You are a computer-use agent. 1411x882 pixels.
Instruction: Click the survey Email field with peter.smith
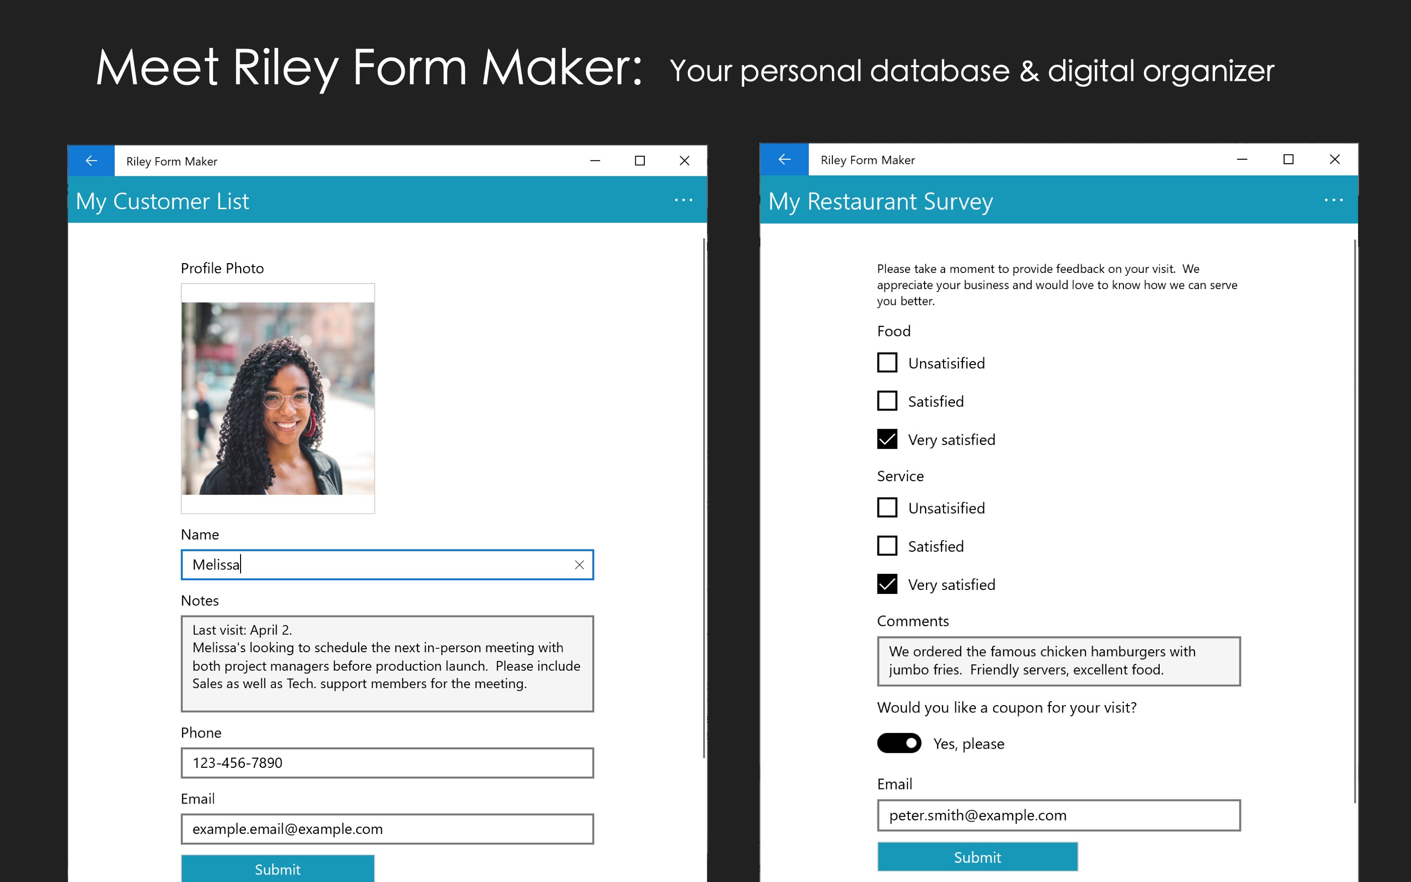click(1059, 815)
